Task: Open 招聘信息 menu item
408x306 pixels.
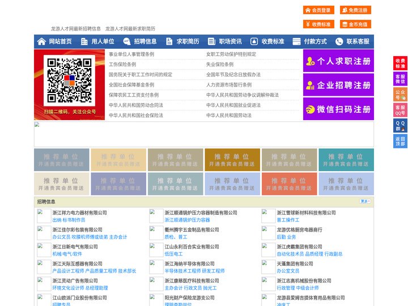Action: pyautogui.click(x=145, y=41)
